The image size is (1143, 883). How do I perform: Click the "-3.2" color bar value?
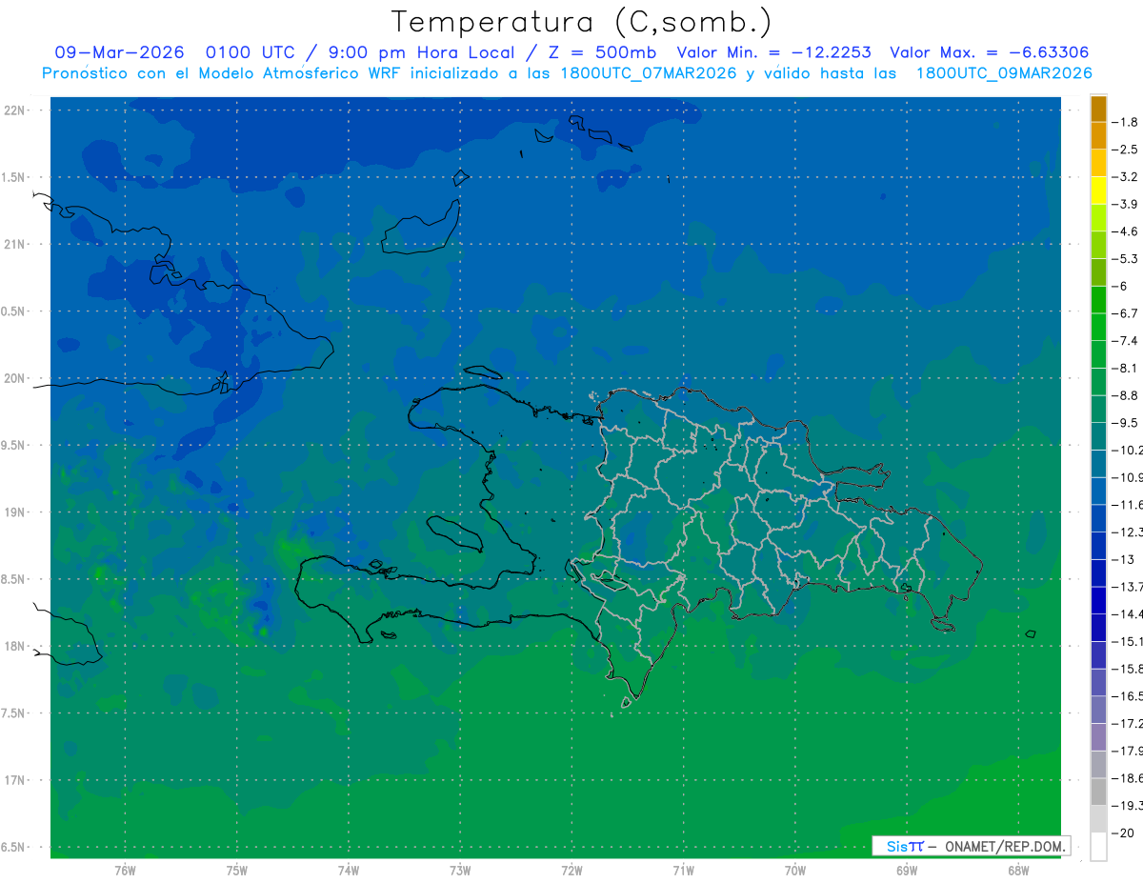click(1125, 177)
